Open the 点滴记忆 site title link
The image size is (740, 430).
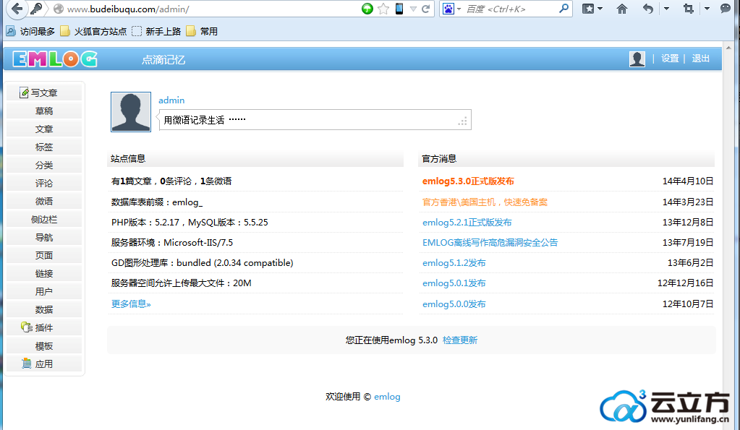163,60
